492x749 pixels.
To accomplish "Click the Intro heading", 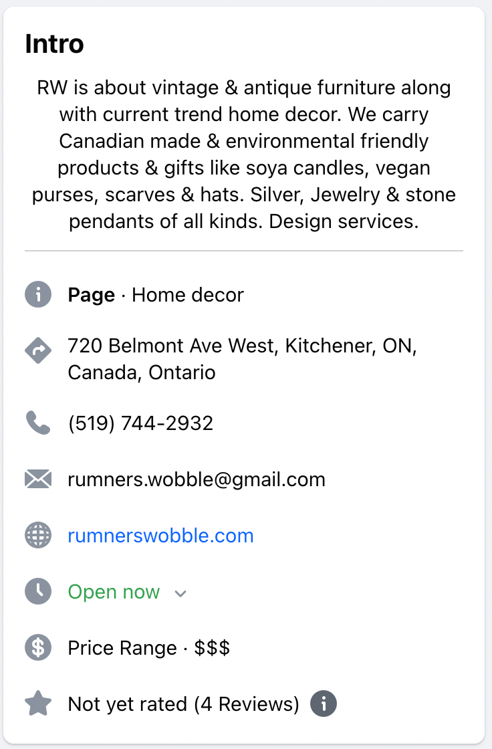I will tap(54, 44).
